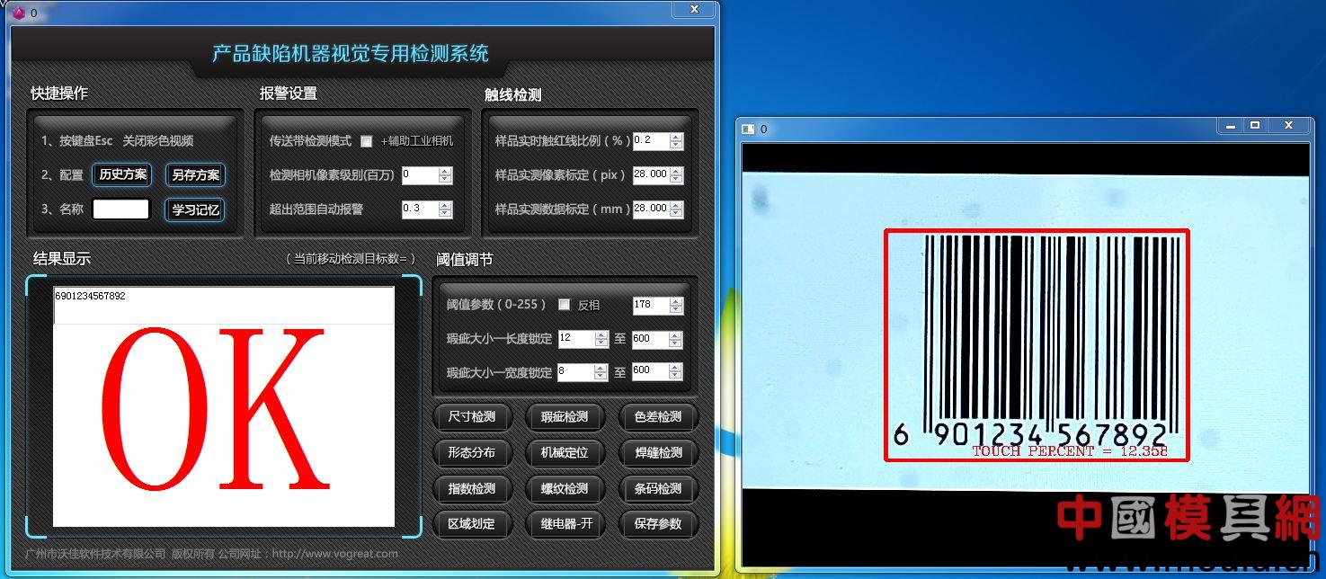Click the TOUCH PERCENT = 12.358 readout
The width and height of the screenshot is (1326, 579).
1070,451
